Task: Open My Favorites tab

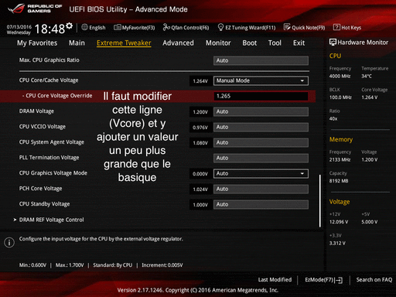Action: tap(37, 43)
